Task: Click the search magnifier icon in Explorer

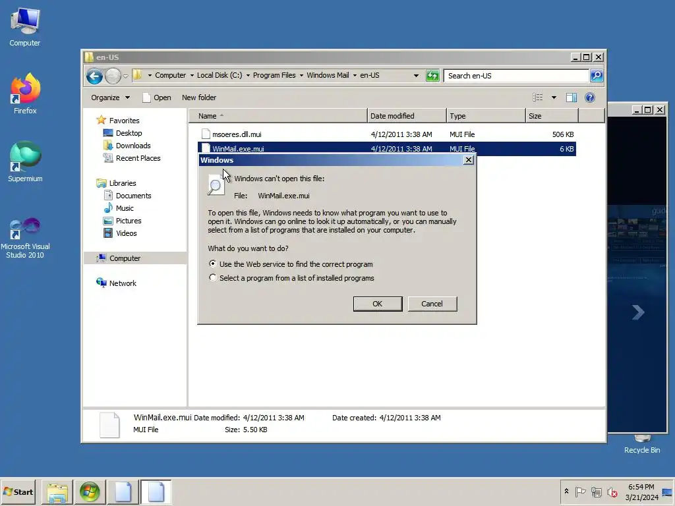Action: (x=596, y=76)
